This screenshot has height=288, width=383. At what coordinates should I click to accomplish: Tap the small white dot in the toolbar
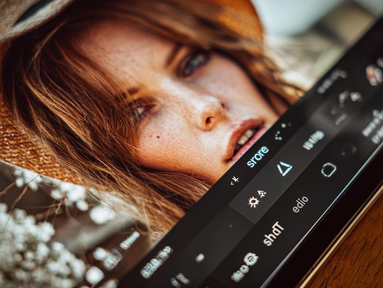(x=200, y=258)
